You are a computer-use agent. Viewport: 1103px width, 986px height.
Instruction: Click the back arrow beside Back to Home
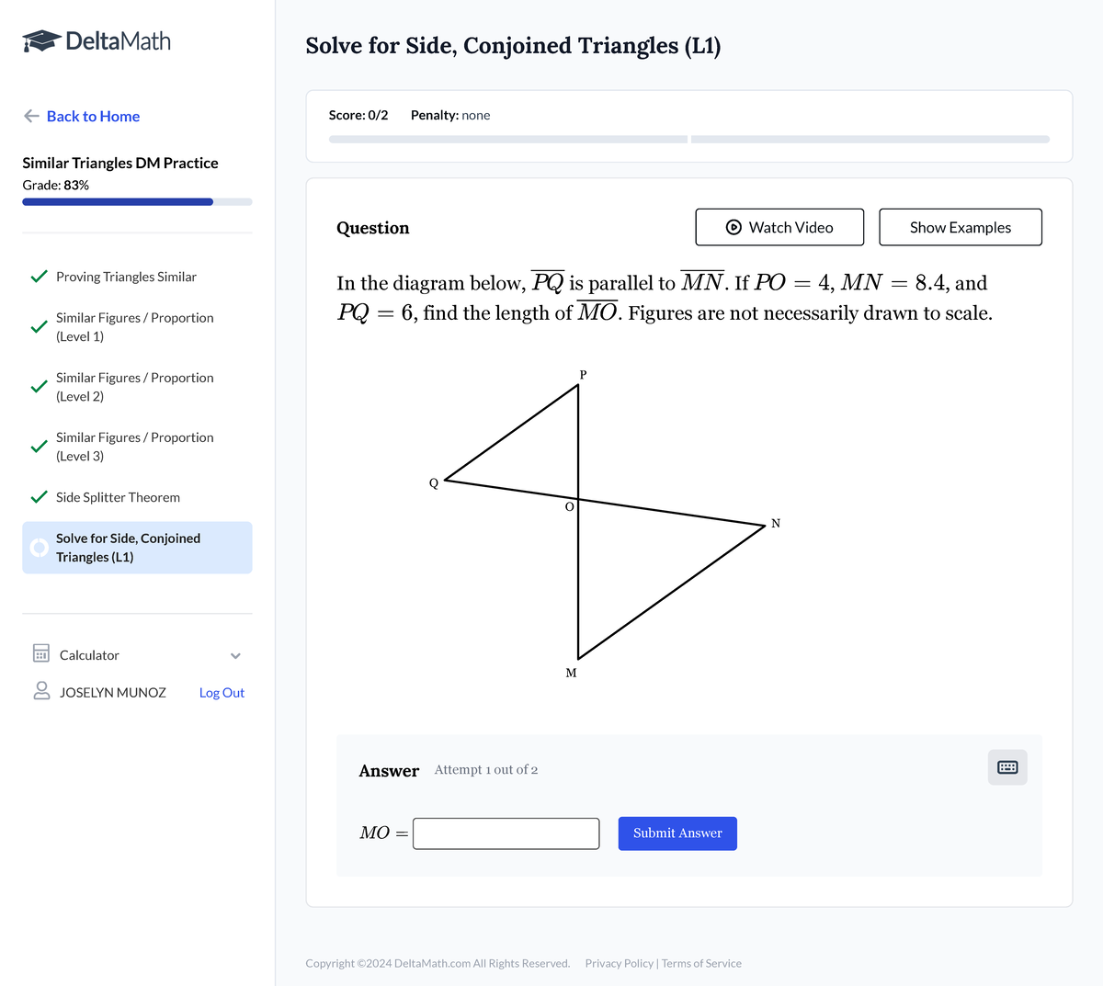tap(30, 116)
